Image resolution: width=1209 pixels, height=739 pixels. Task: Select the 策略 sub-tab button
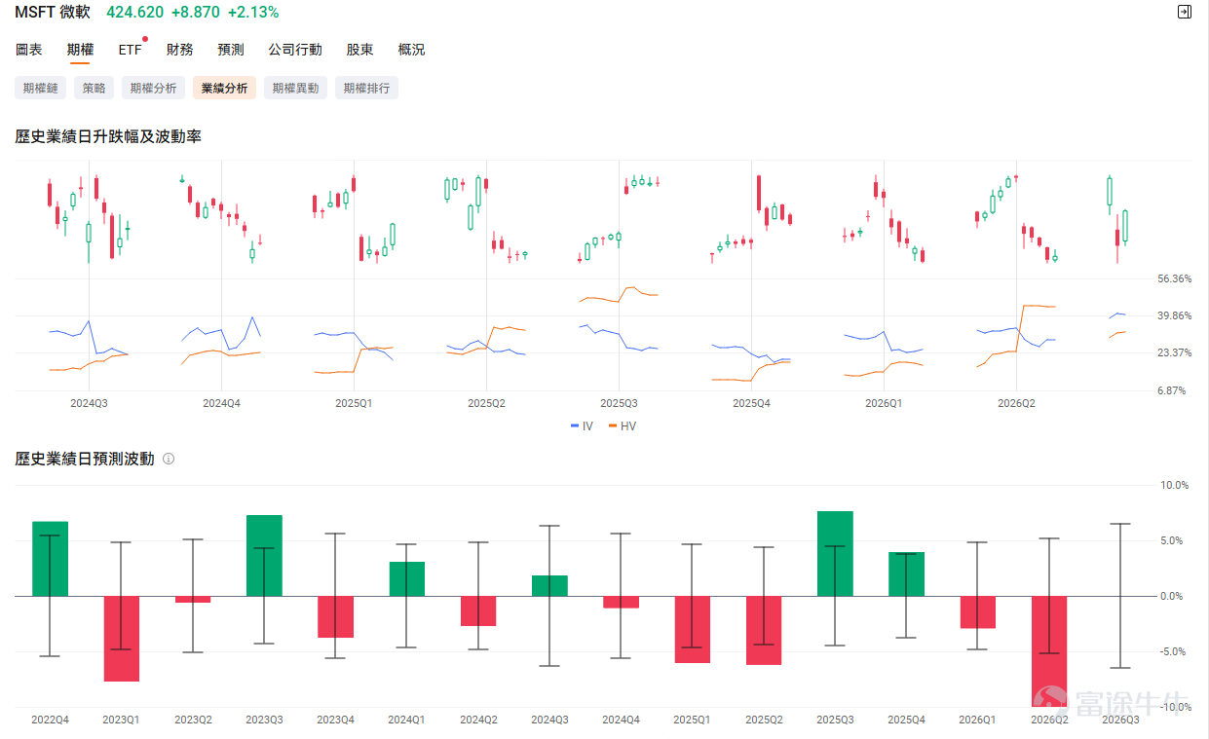click(94, 88)
